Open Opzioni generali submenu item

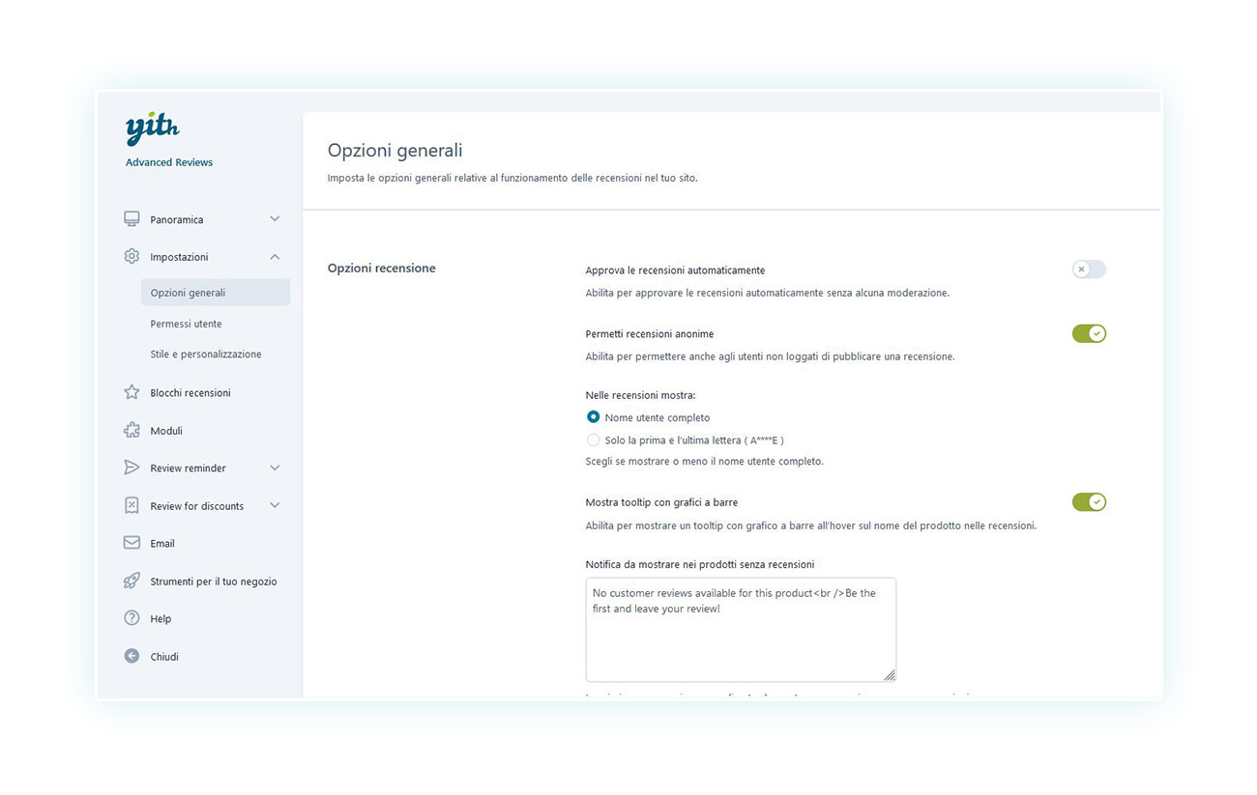216,293
